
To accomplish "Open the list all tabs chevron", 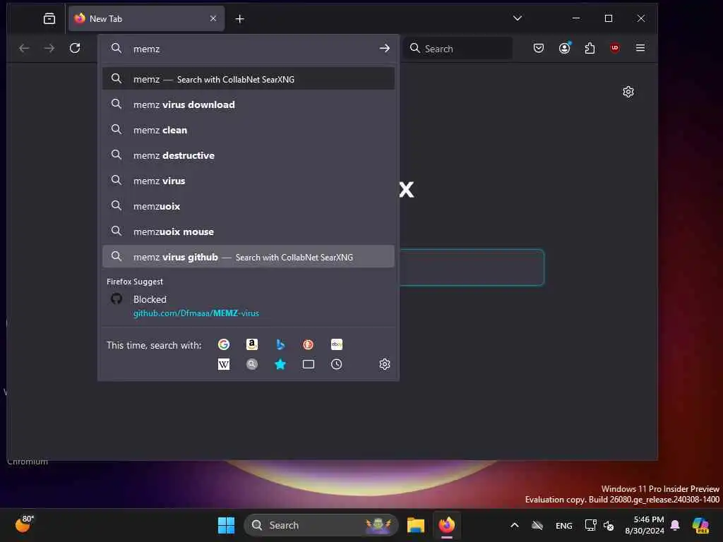I will [518, 18].
